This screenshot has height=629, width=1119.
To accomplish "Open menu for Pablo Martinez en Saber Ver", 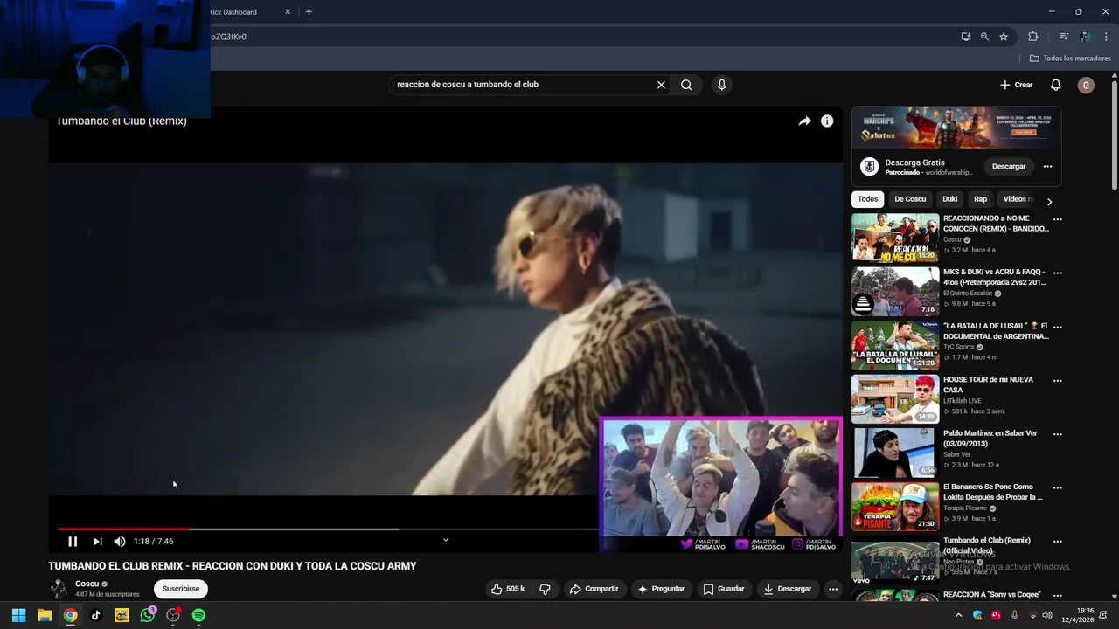I will (1057, 434).
